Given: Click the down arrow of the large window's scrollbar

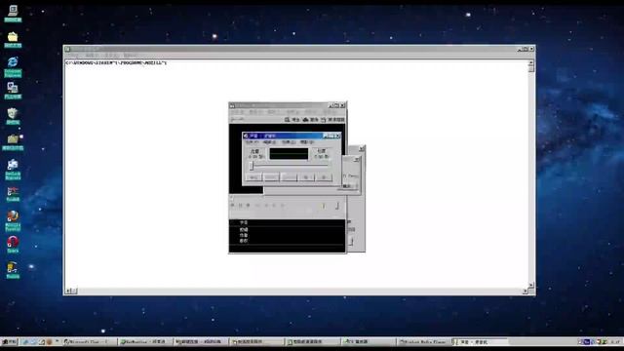Looking at the screenshot, I should point(530,285).
